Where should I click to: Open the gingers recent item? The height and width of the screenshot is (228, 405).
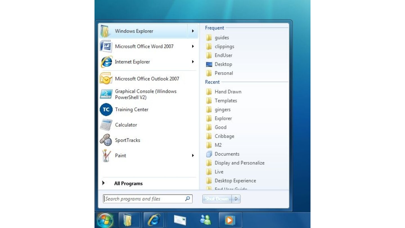[x=222, y=109]
